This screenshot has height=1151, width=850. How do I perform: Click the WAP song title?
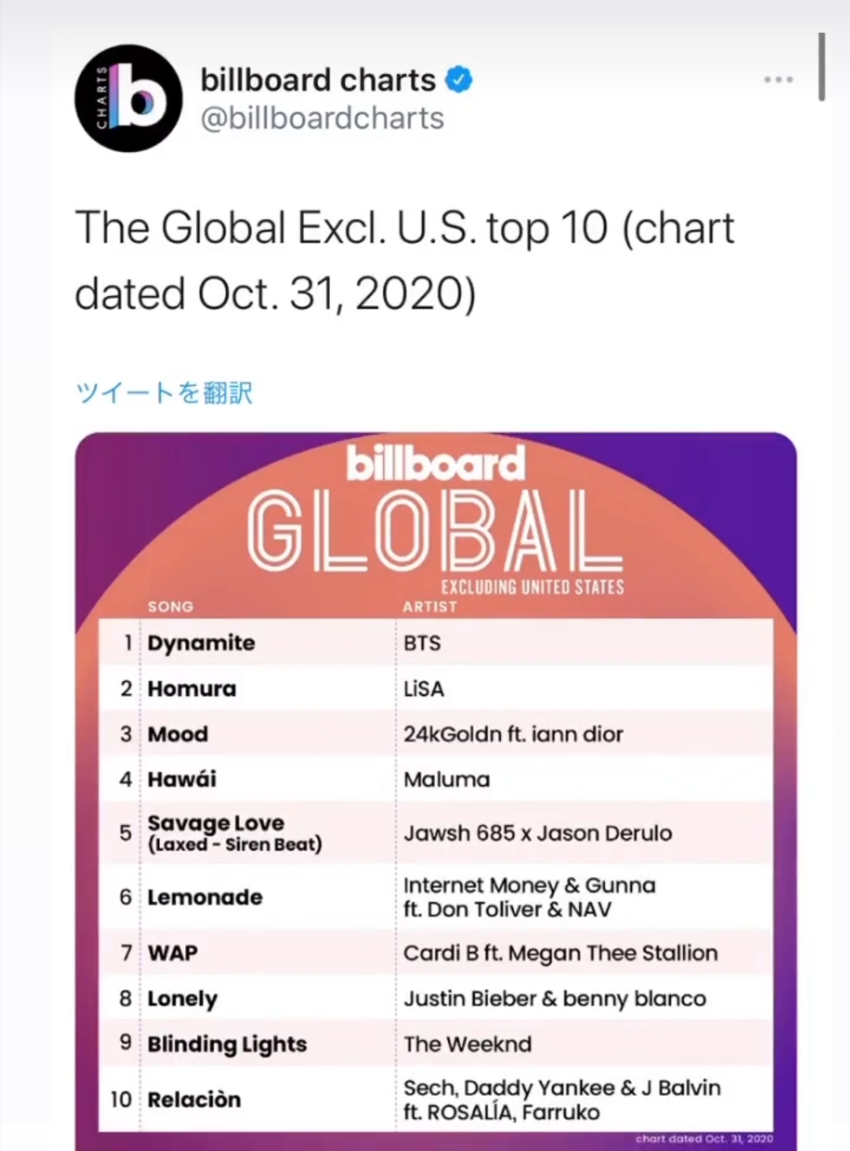point(173,953)
